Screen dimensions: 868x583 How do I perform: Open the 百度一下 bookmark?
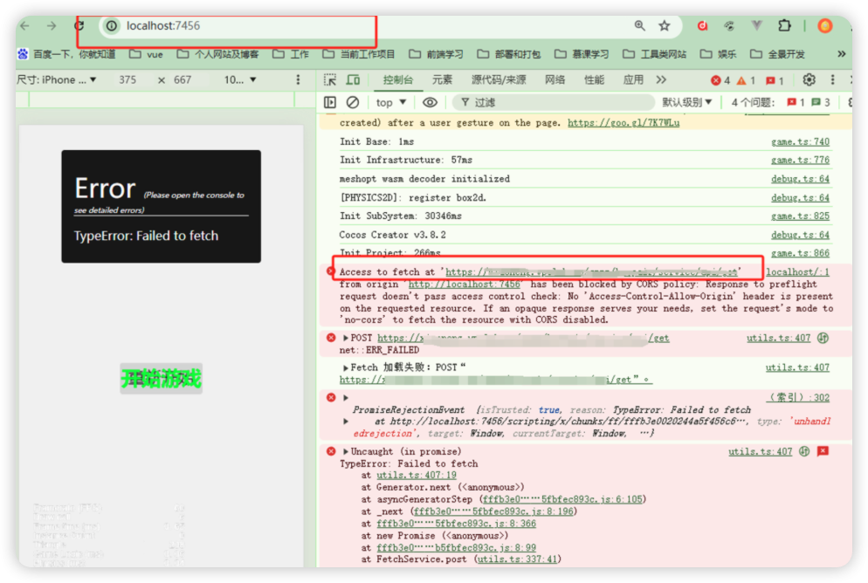coord(66,54)
